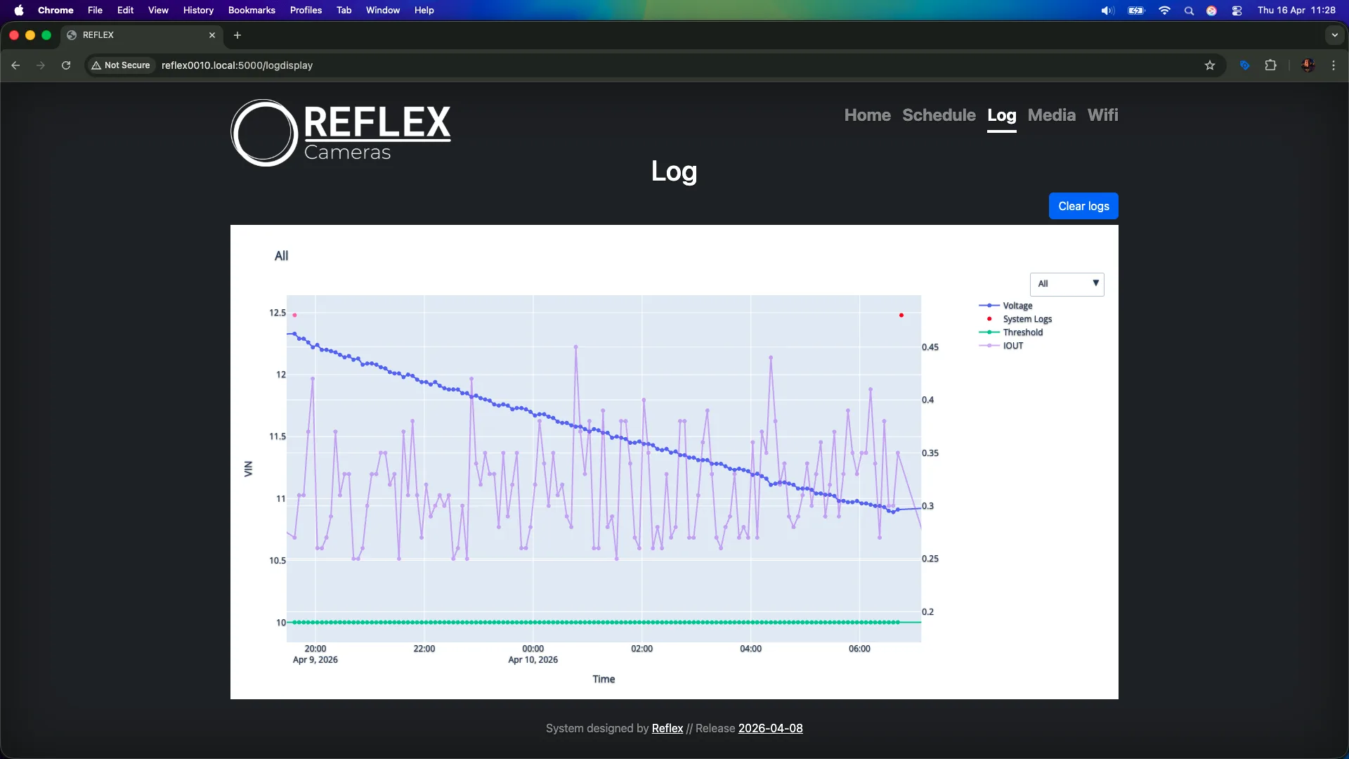1349x759 pixels.
Task: Close the REFLEX browser tab
Action: pos(212,35)
